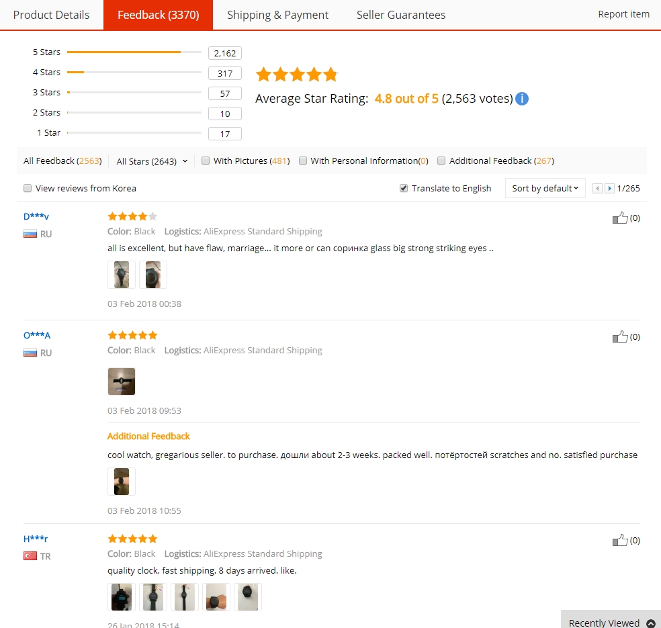Screen dimensions: 661x628
Task: Open the Sort by default dropdown
Action: 545,188
